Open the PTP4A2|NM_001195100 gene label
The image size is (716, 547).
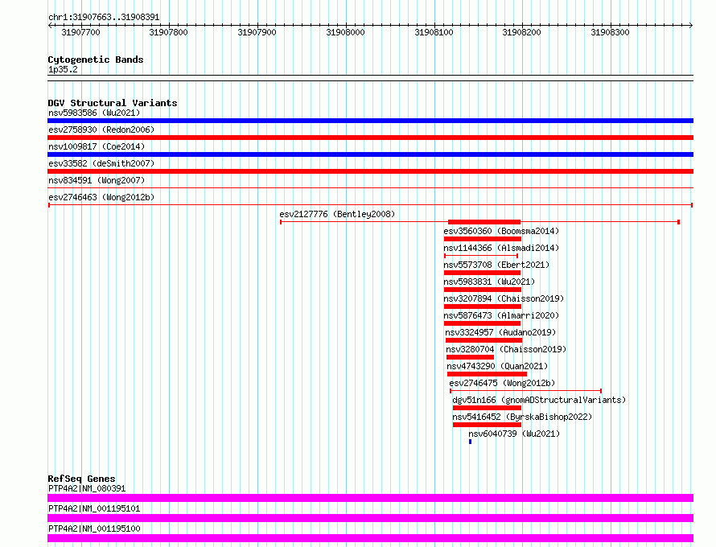coord(94,528)
